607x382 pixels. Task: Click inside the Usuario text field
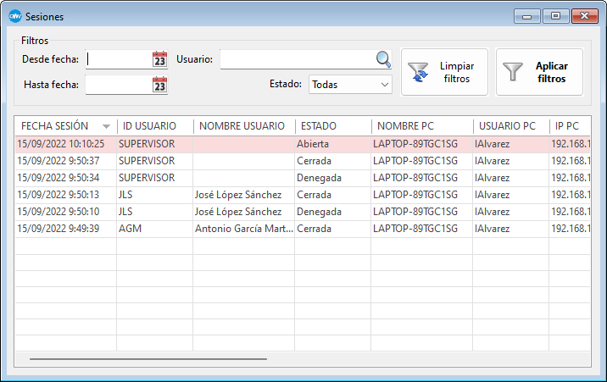pos(297,59)
